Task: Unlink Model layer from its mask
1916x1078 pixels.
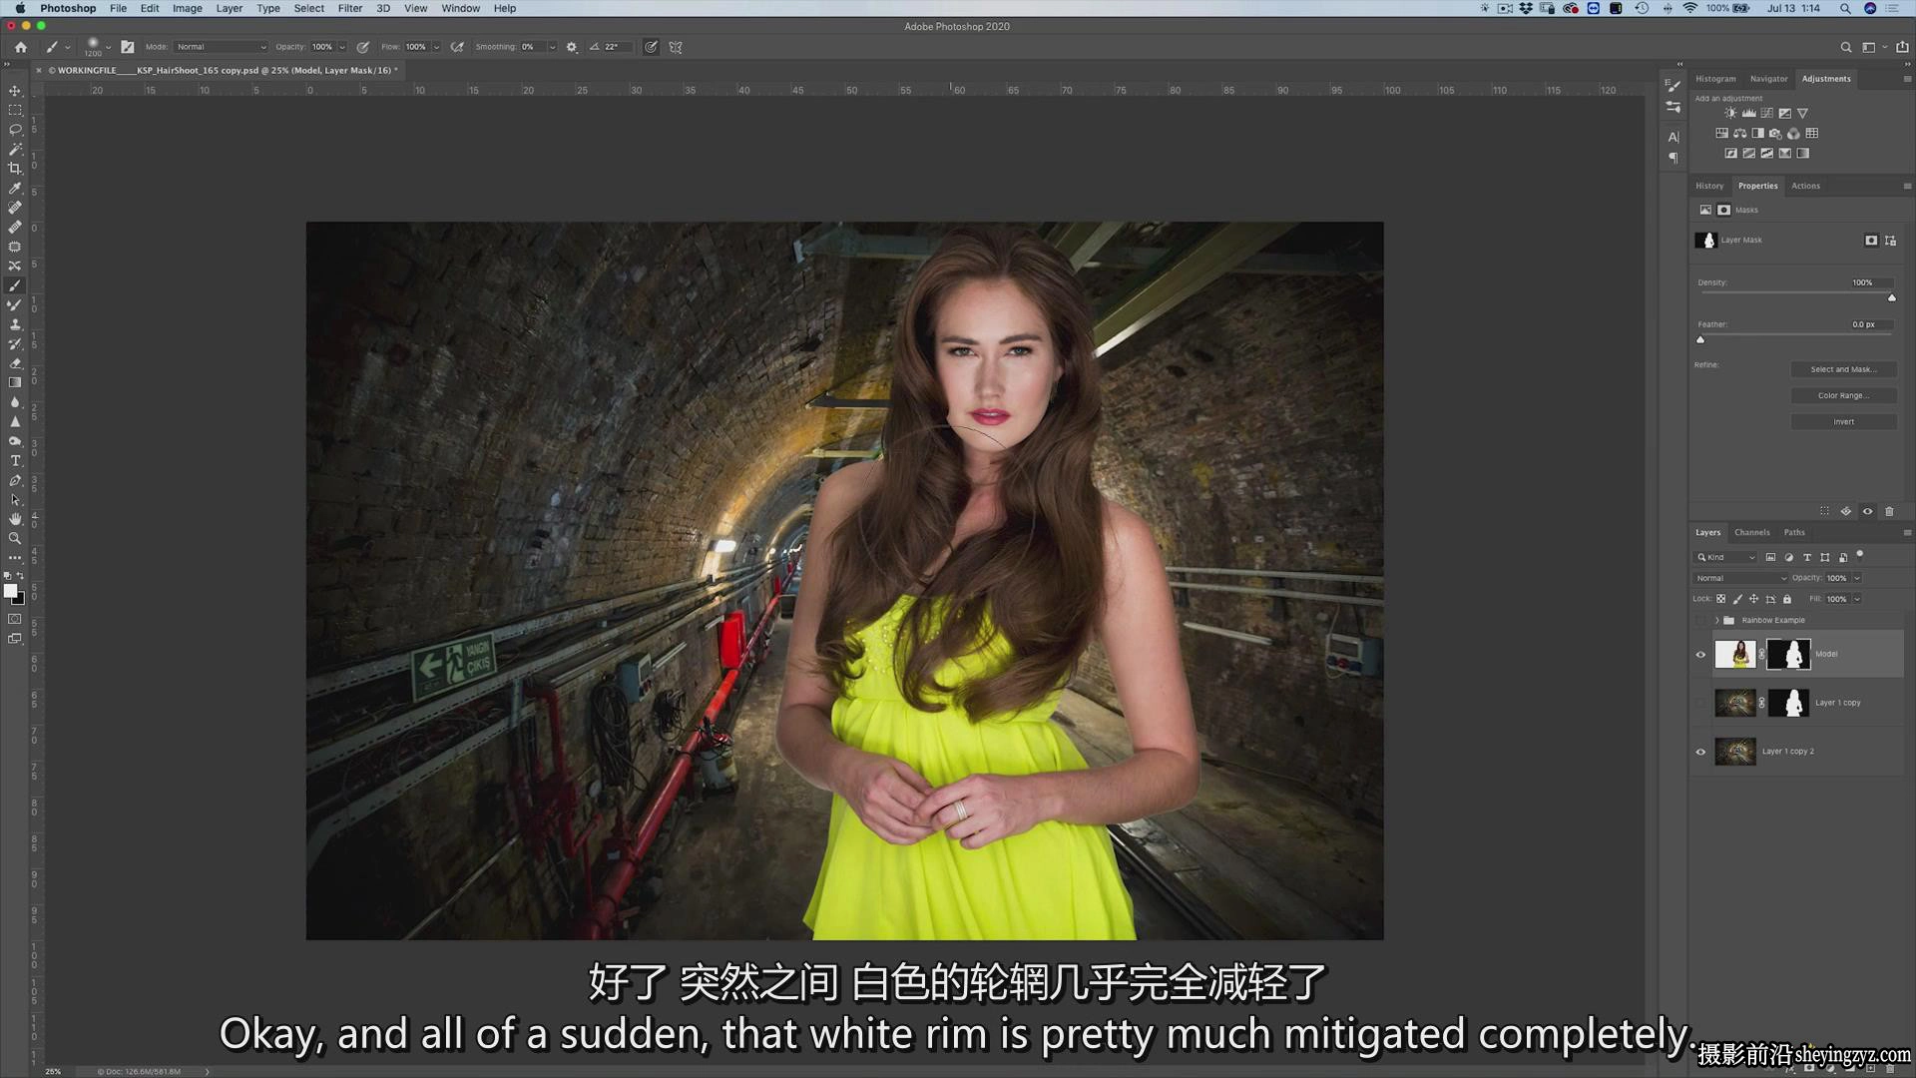Action: coord(1761,654)
